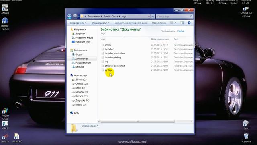Click the scrollbar left arrow

click(99, 122)
